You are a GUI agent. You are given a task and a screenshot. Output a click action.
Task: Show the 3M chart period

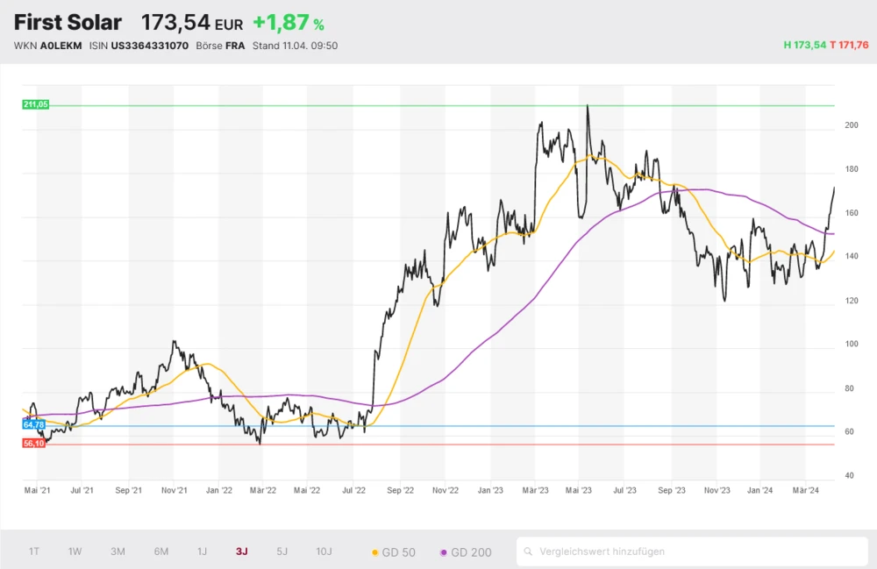118,551
